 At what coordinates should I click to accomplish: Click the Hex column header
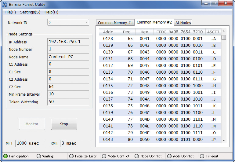pyautogui.click(x=144, y=32)
